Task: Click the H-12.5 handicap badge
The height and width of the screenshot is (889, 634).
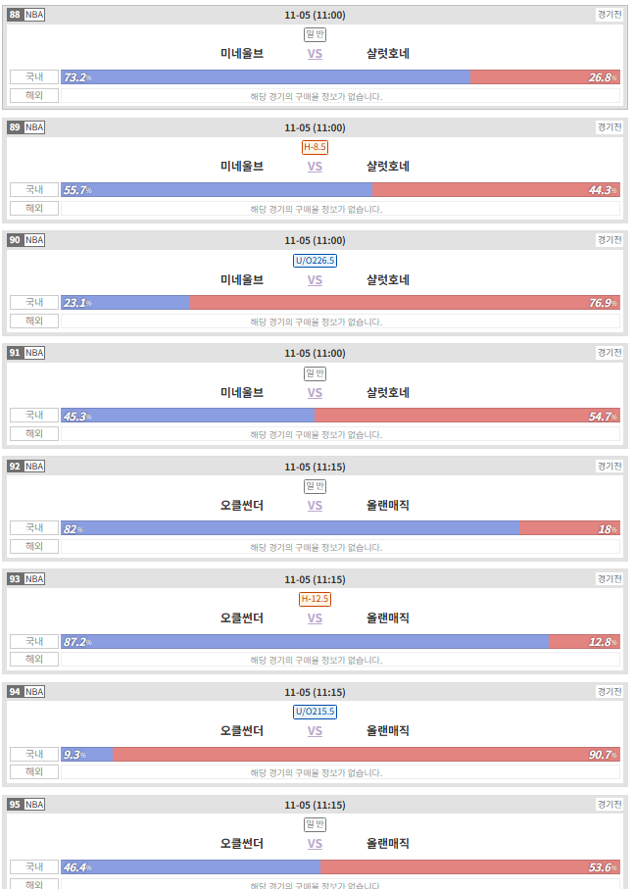Action: (x=315, y=599)
